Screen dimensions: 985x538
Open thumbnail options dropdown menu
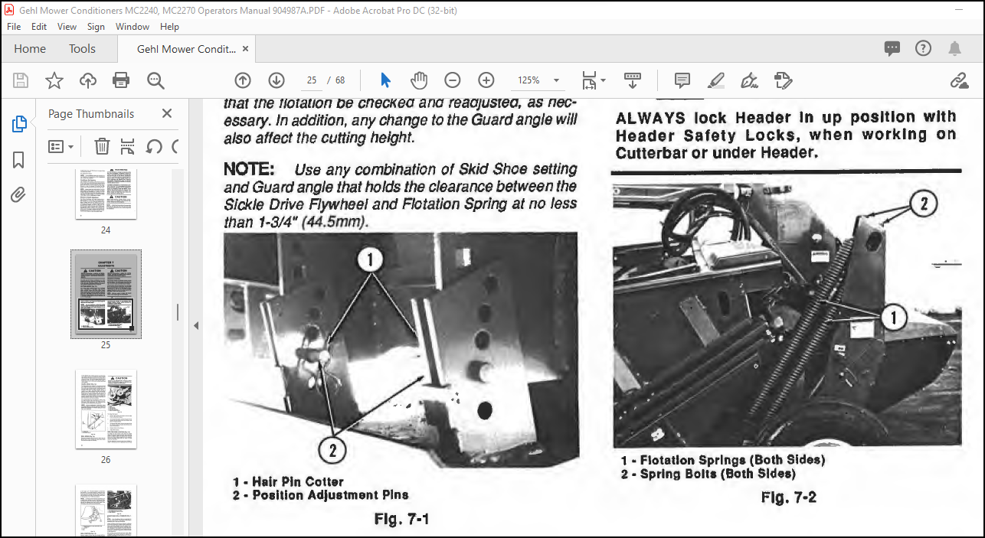(x=61, y=146)
